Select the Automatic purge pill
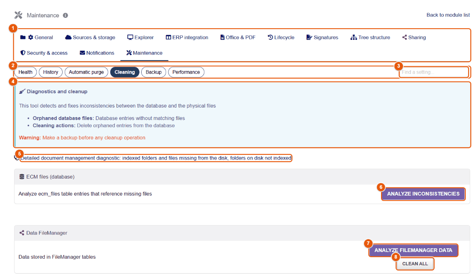 tap(86, 72)
